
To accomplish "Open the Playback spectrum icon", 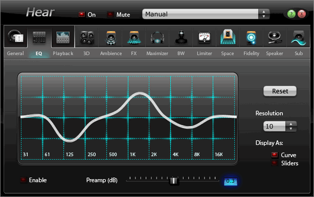I will (63, 37).
